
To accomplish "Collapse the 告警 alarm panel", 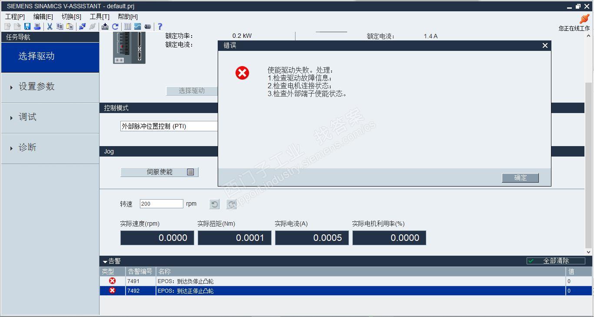I will pos(105,262).
